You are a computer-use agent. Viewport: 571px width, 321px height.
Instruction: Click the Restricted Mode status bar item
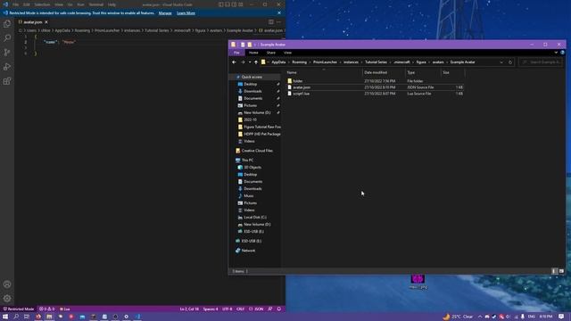pos(19,309)
